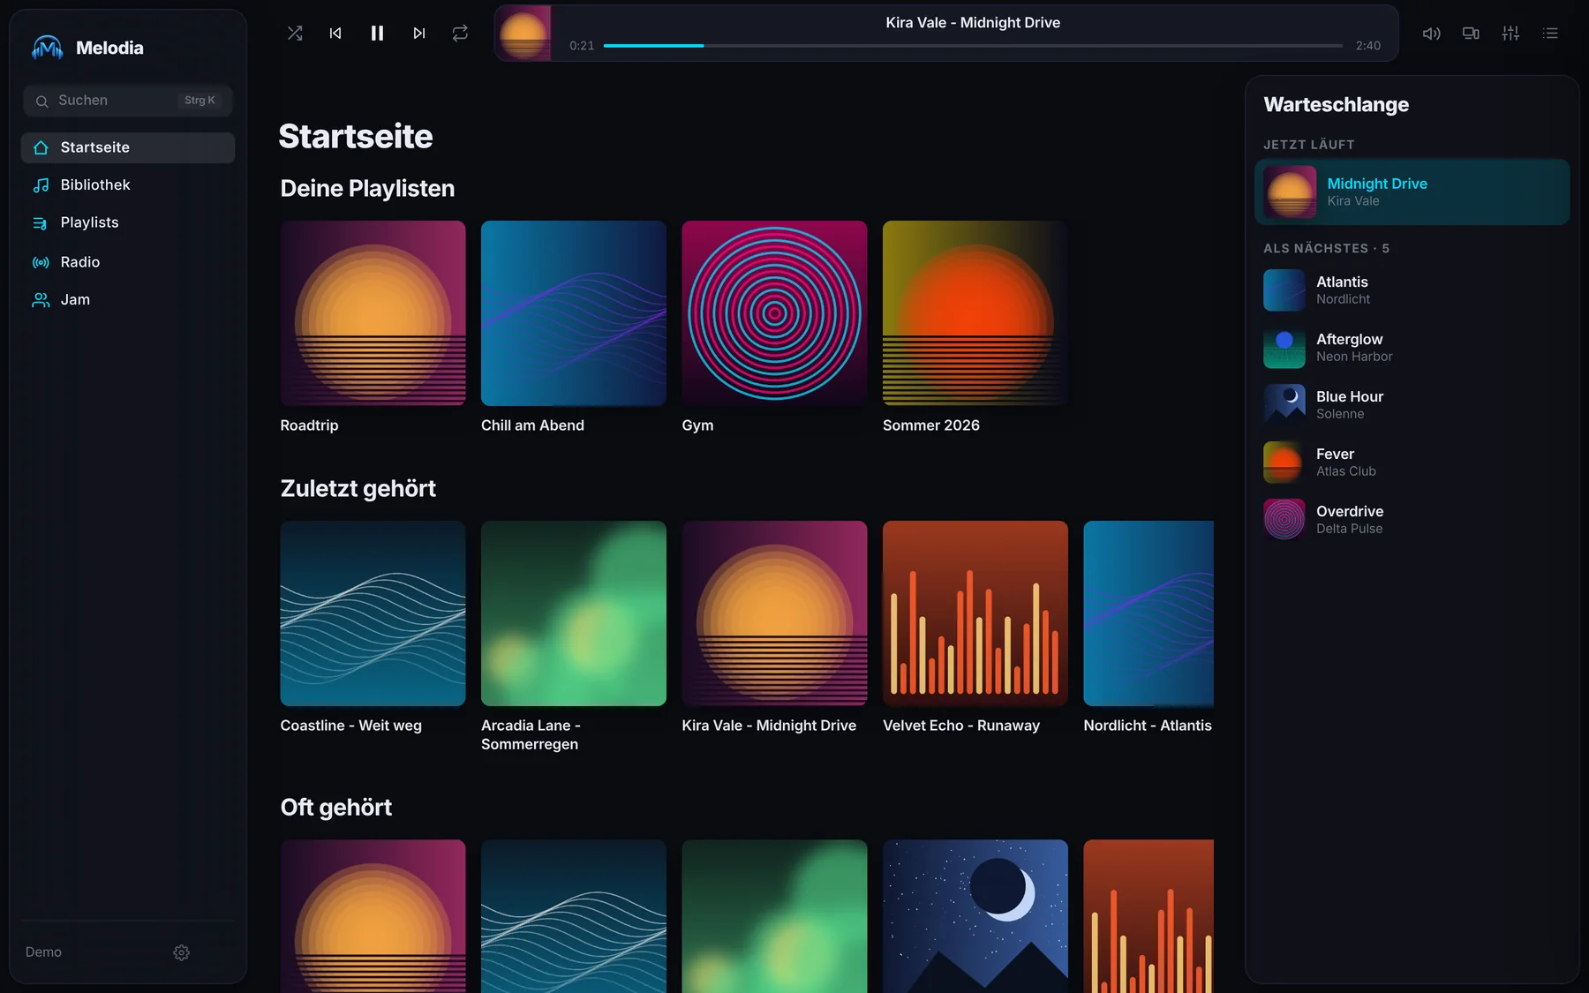Click the Deine Playlisten heading
The height and width of the screenshot is (993, 1589).
point(367,189)
